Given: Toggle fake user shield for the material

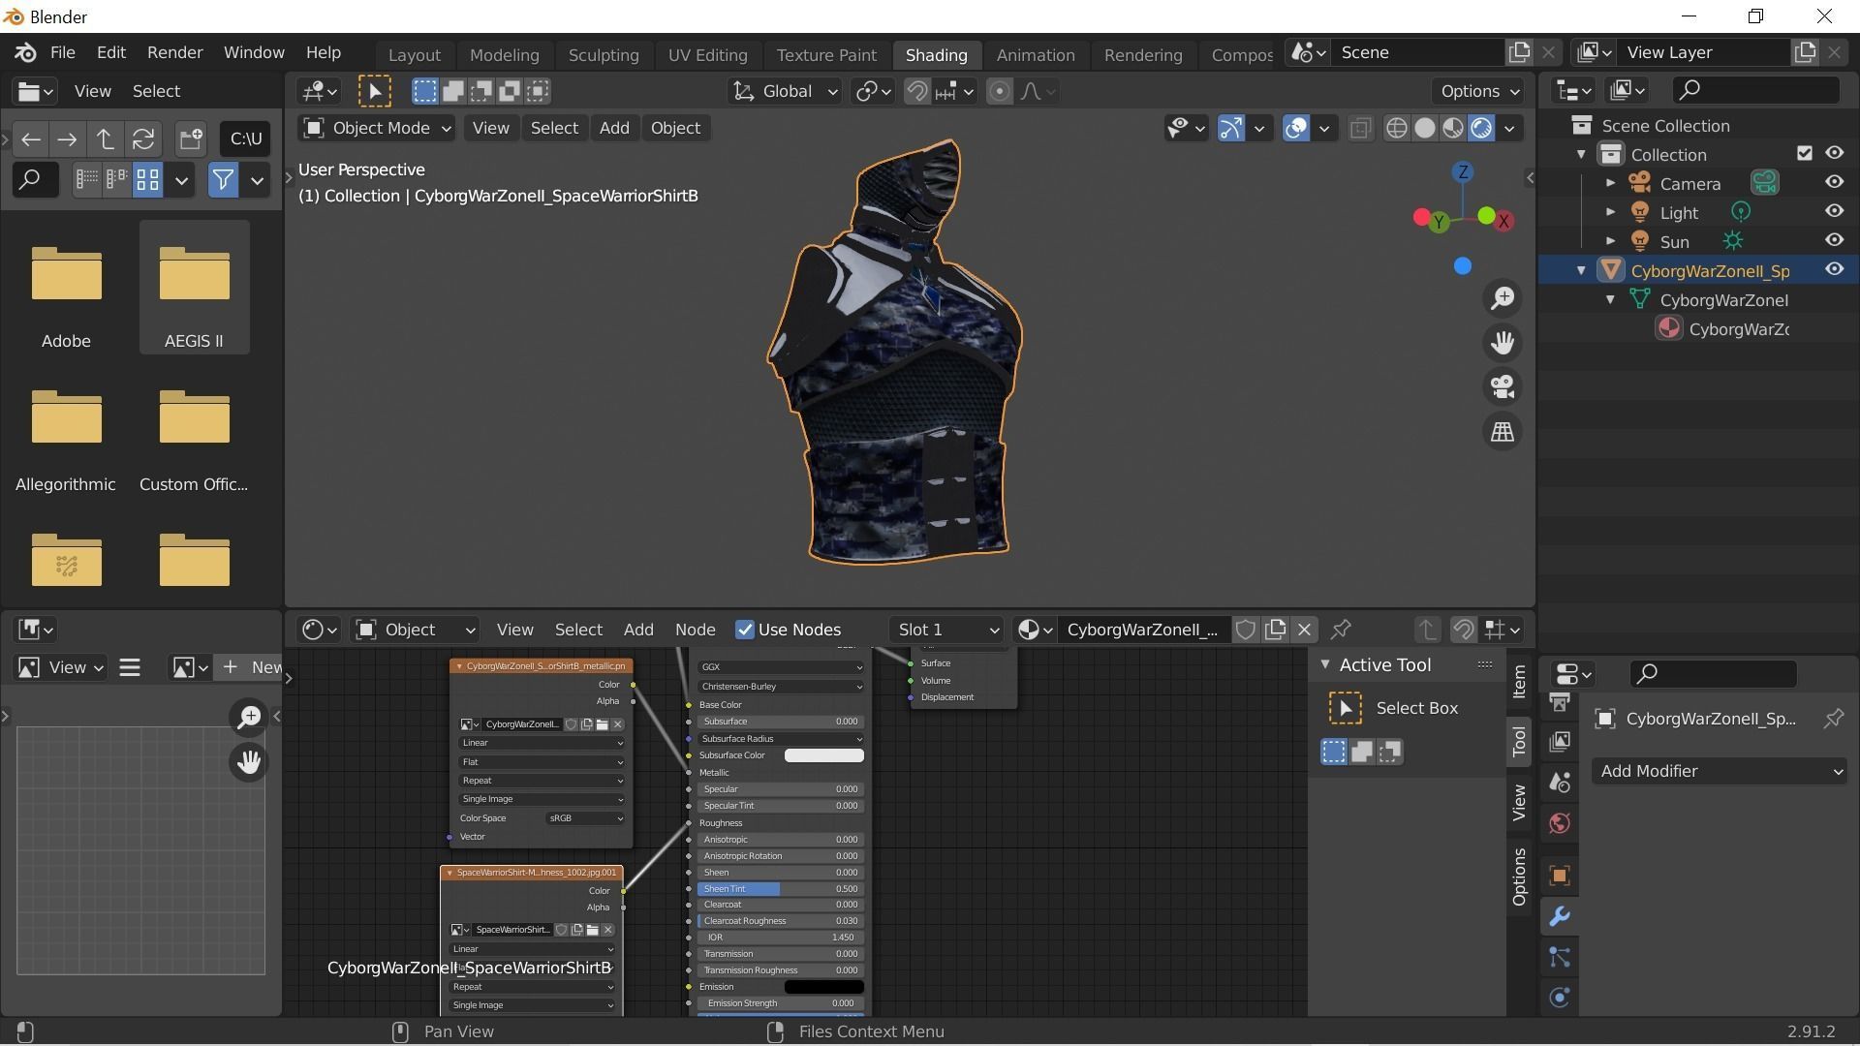Looking at the screenshot, I should click(1246, 630).
